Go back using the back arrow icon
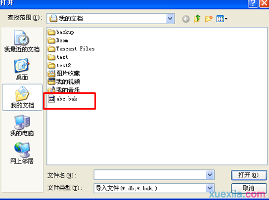This screenshot has height=200, width=269. pos(185,19)
